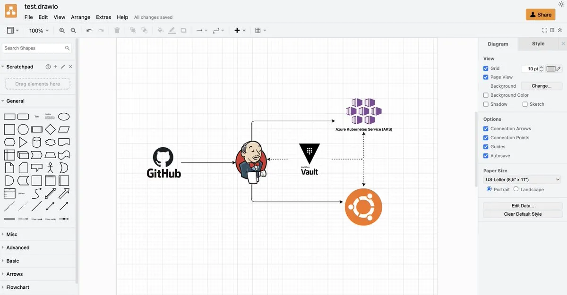Open the 100% zoom level dropdown
567x295 pixels.
39,31
